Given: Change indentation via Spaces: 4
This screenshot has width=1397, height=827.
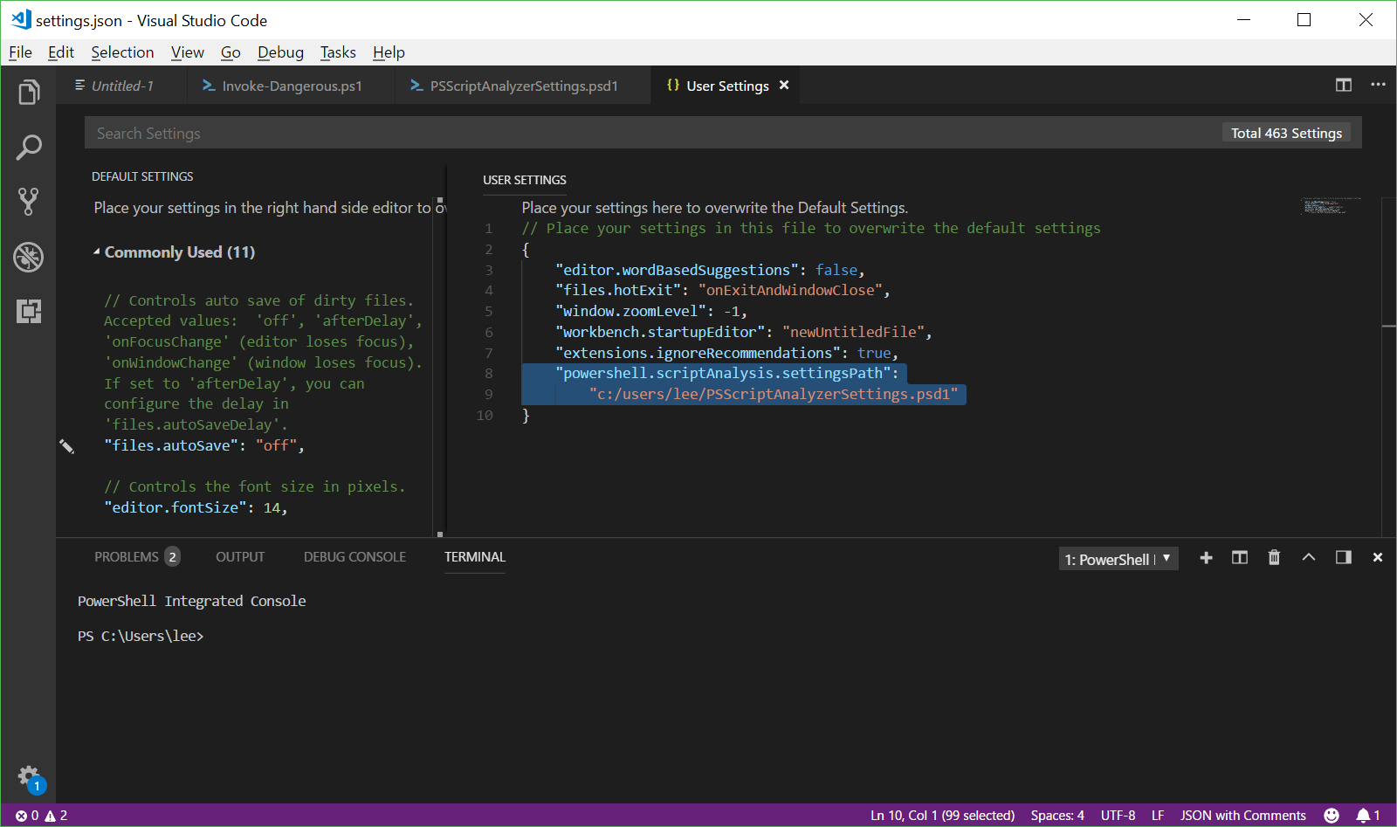Looking at the screenshot, I should [1057, 815].
